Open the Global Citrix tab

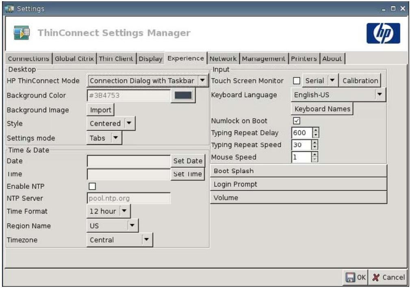pos(74,58)
